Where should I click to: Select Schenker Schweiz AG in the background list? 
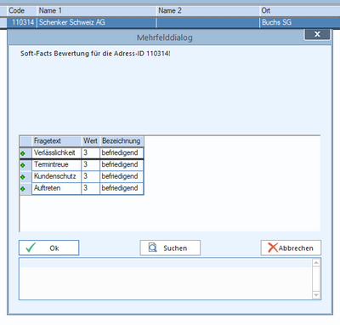point(97,22)
